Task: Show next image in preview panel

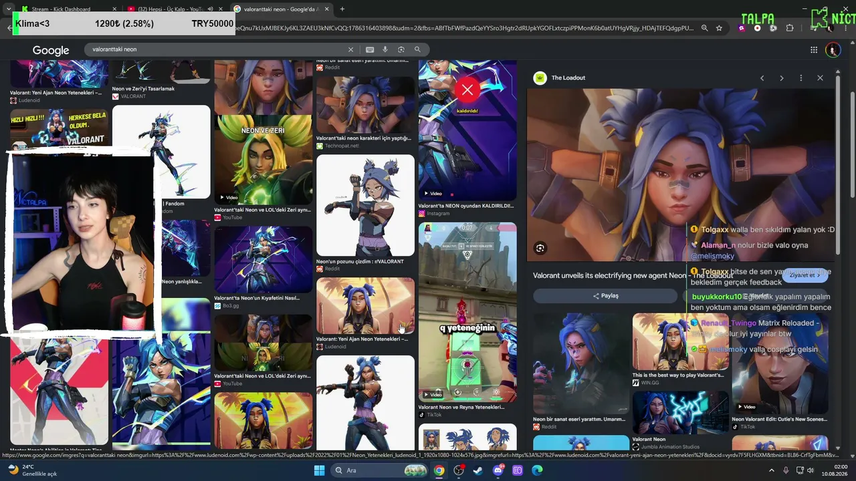Action: 781,78
